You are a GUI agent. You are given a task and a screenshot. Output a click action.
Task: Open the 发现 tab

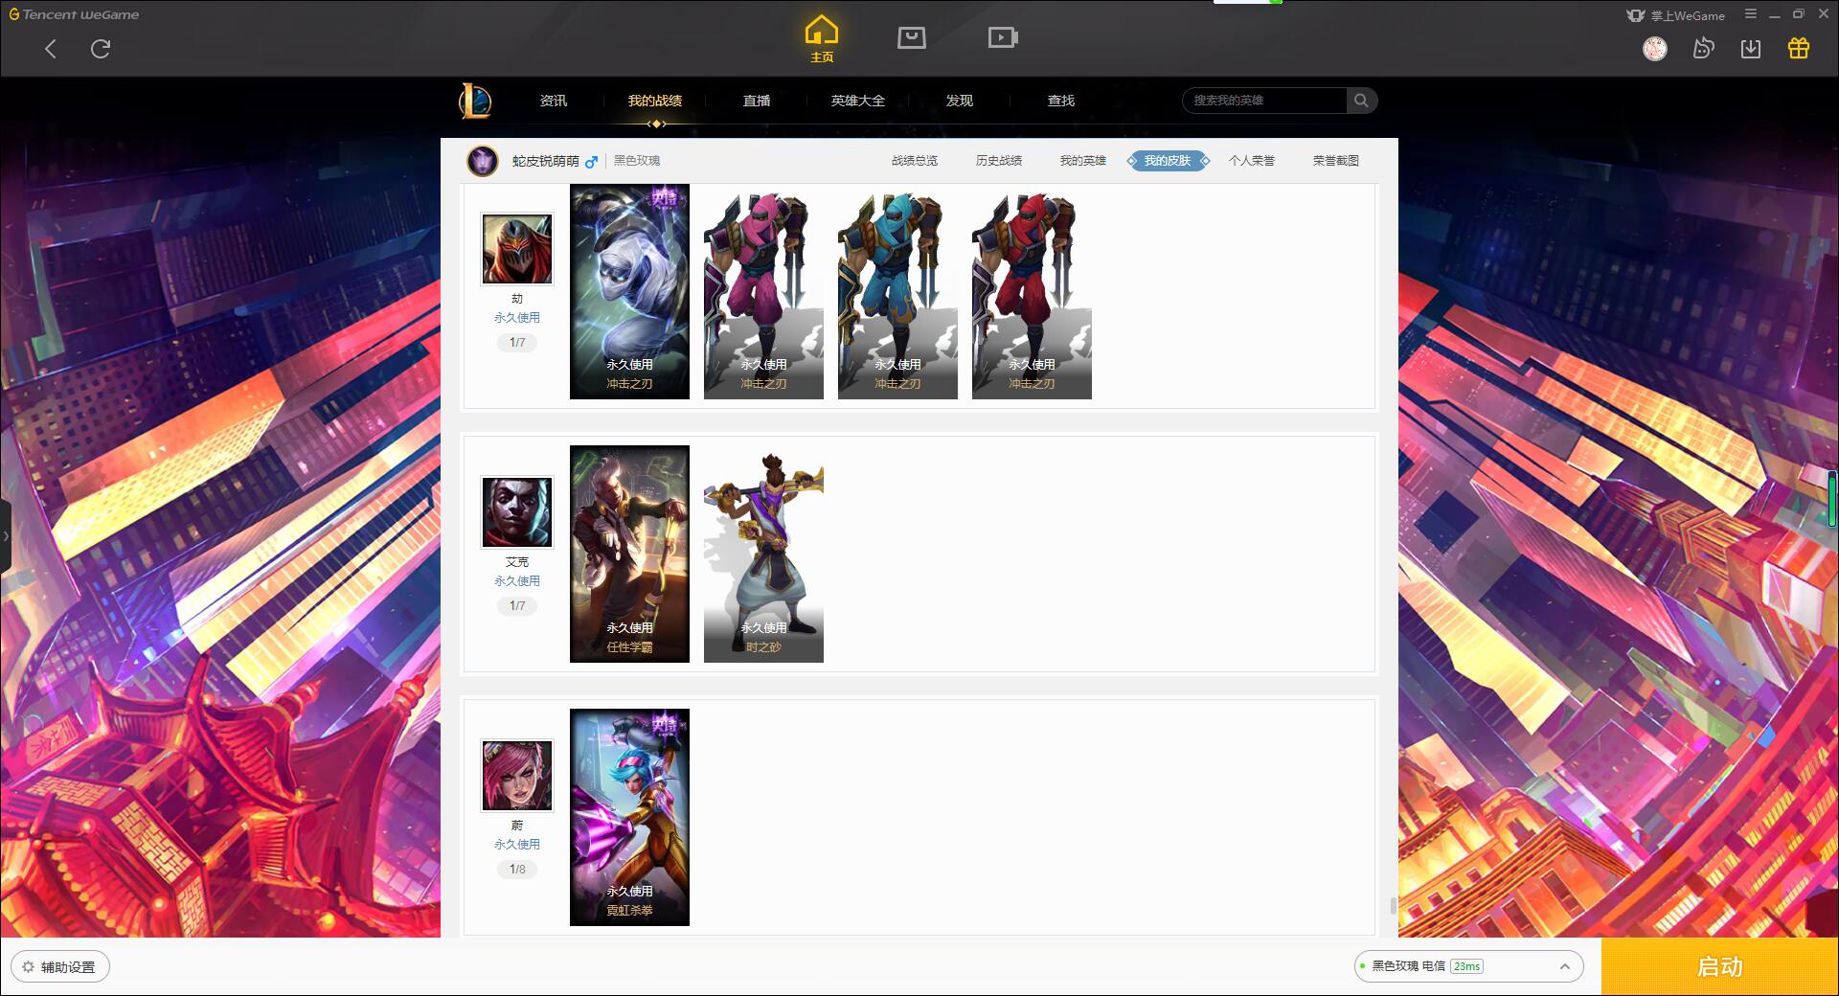tap(960, 101)
